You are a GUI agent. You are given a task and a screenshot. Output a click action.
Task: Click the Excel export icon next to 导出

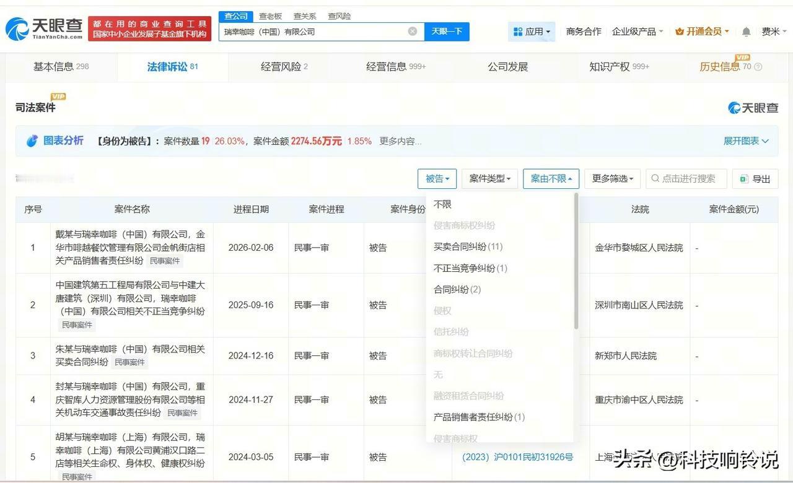click(744, 179)
